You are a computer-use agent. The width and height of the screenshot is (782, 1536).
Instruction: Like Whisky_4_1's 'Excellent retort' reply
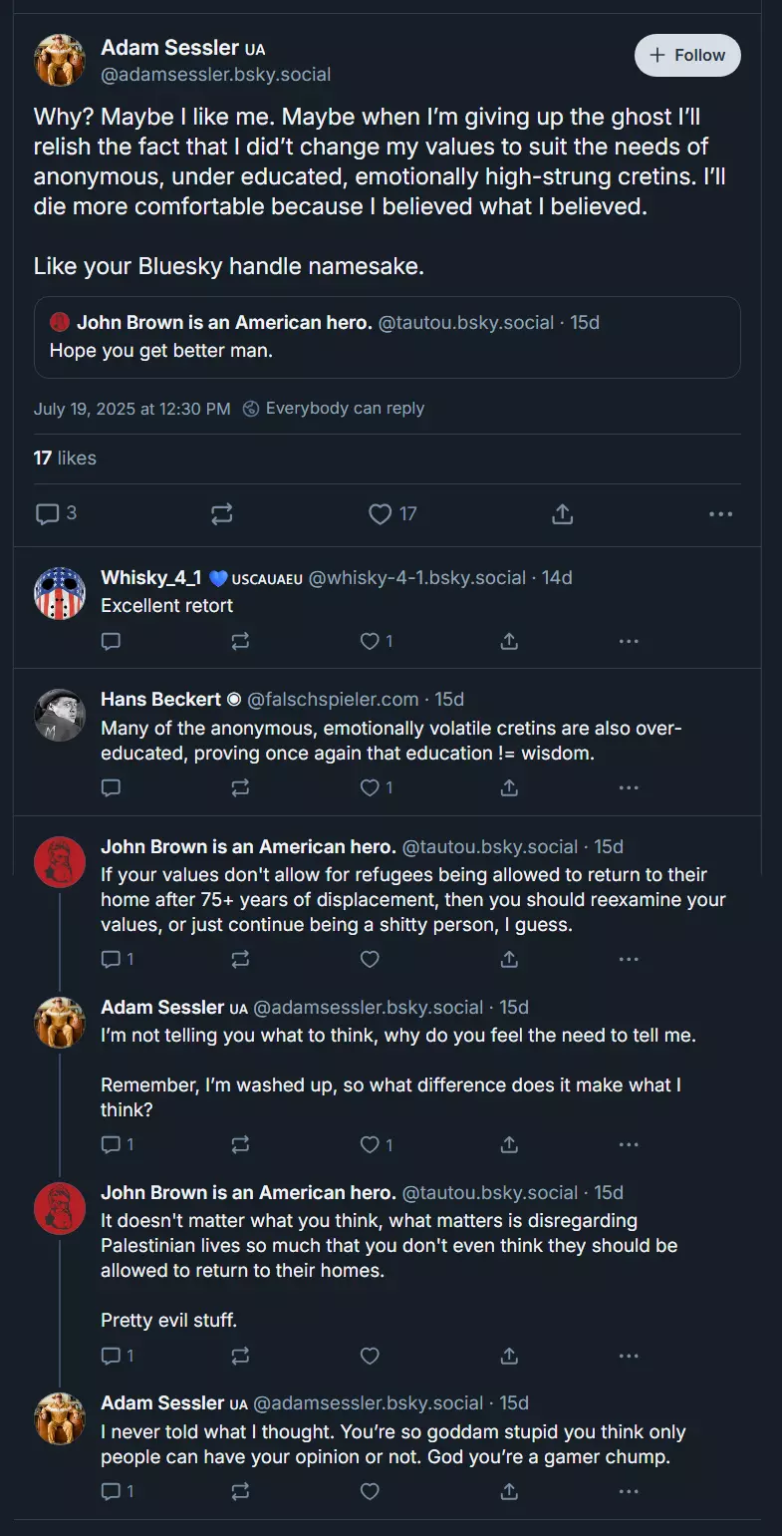click(x=377, y=642)
